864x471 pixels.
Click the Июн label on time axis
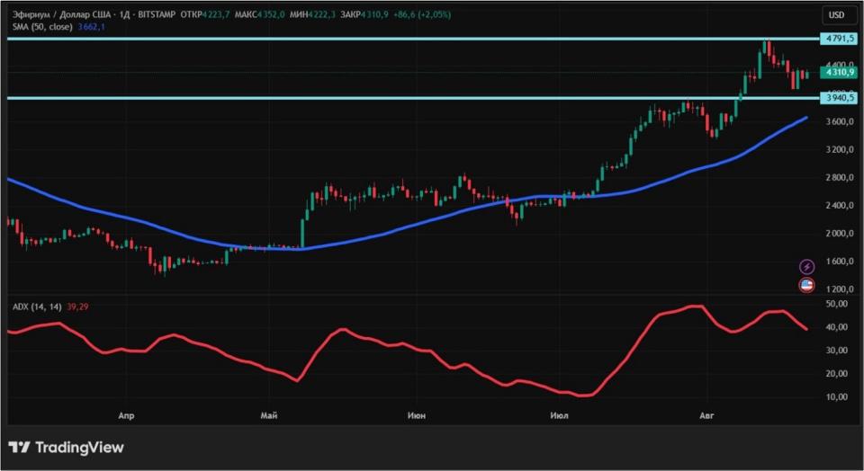coord(416,415)
